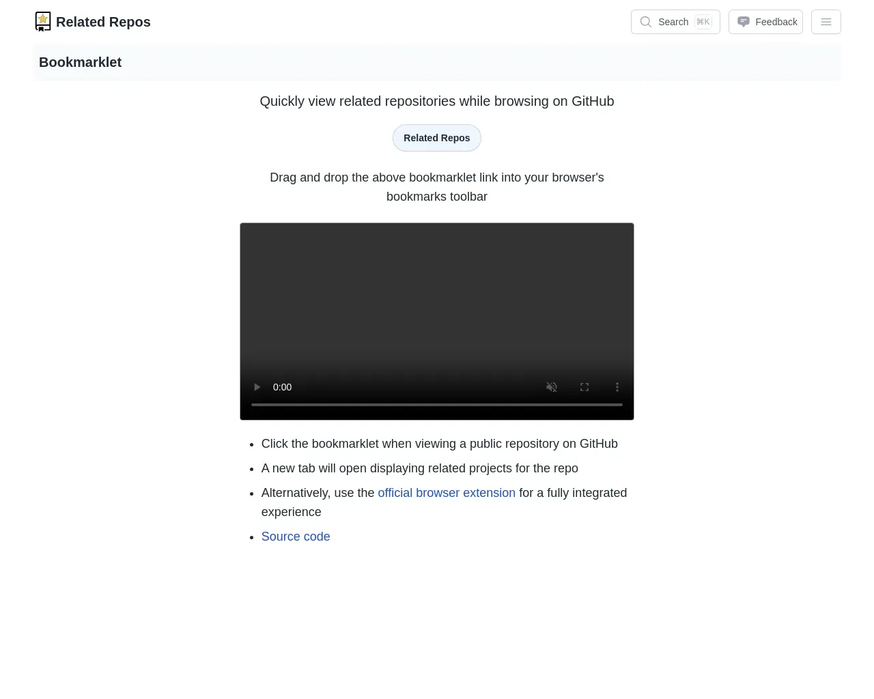Play the bookmarklet demo video
Image resolution: width=874 pixels, height=699 pixels.
pos(257,387)
